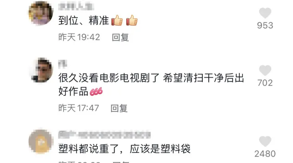
Task: Open the short blurred username above 很久没看电影电视剧了
Action: (x=63, y=64)
